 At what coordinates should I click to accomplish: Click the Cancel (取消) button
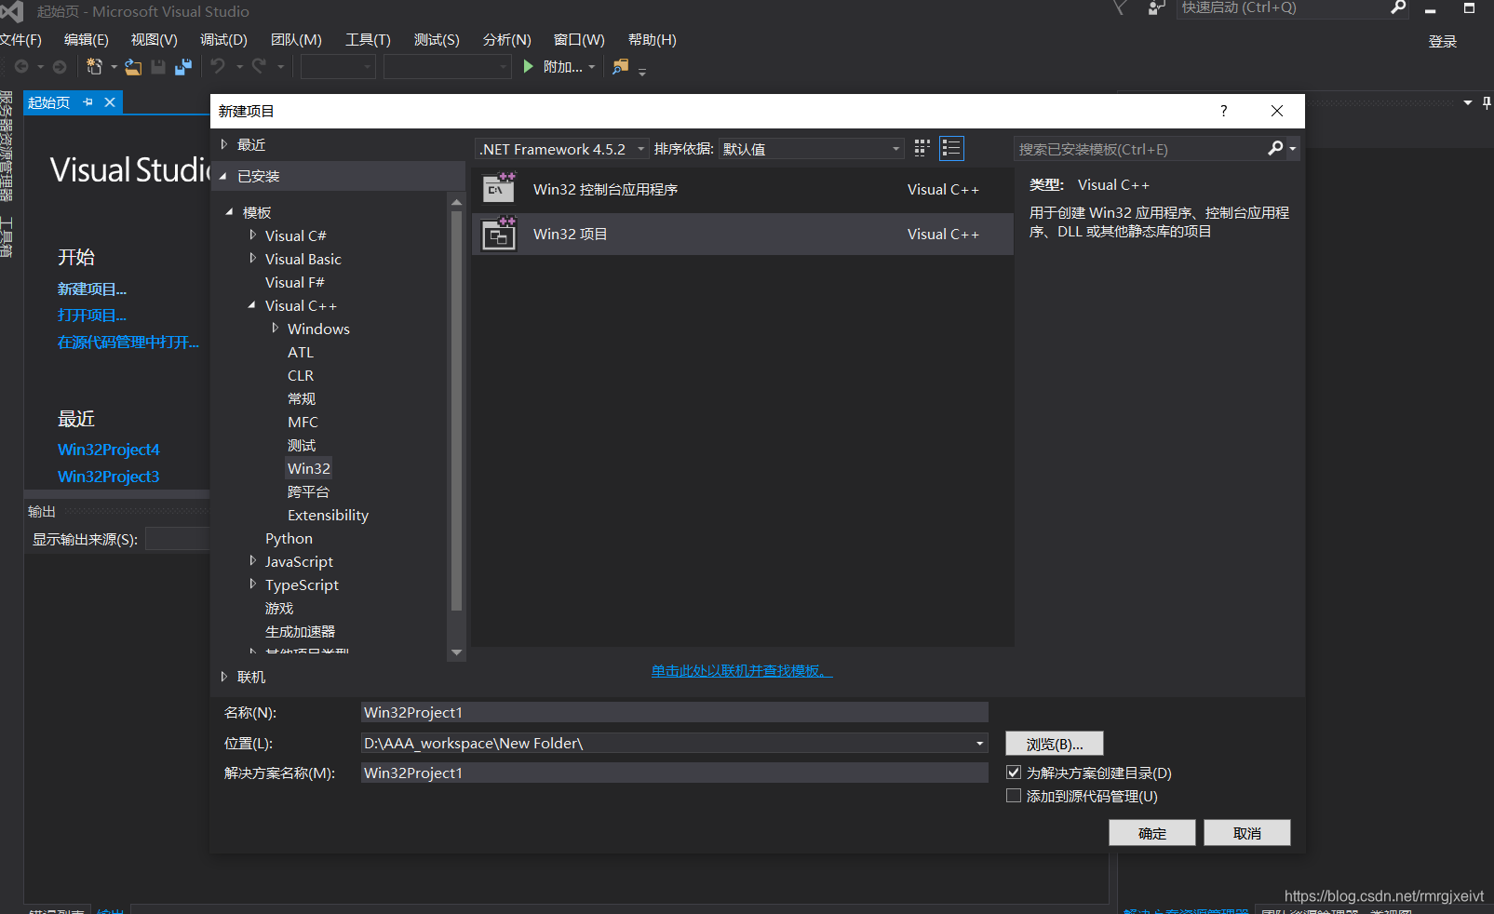1246,833
